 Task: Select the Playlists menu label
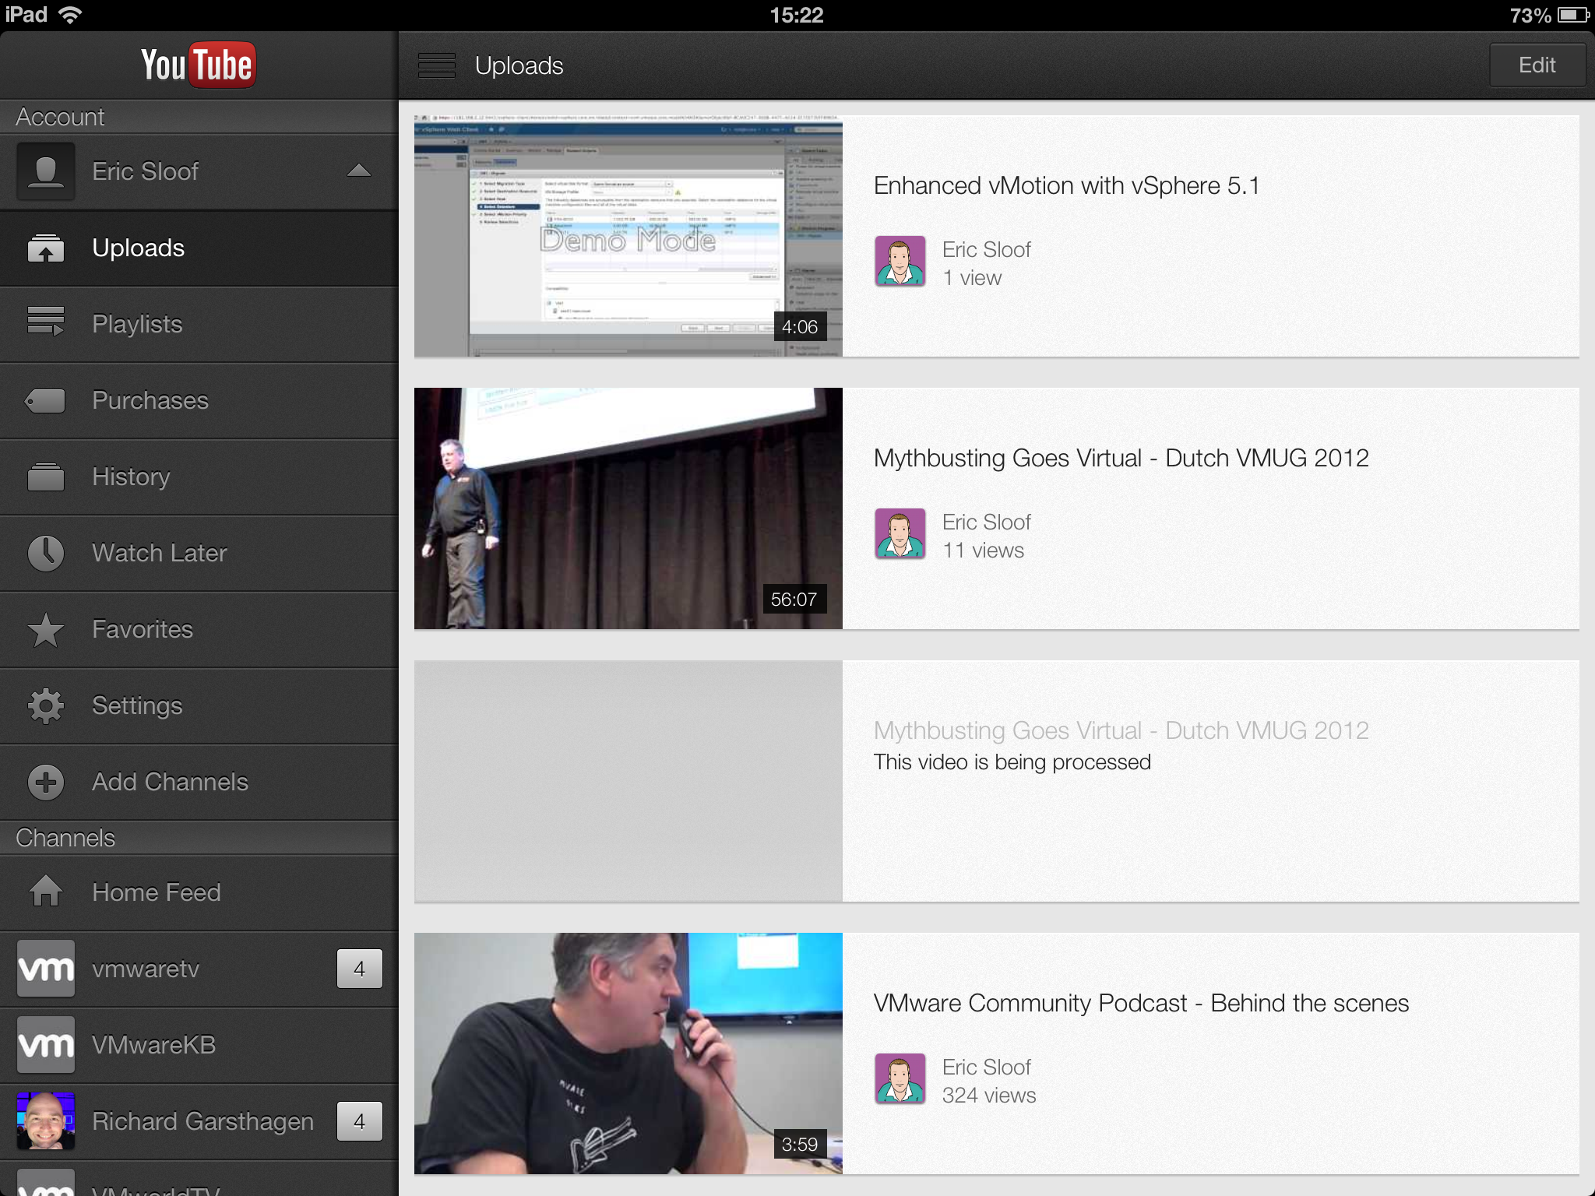[137, 324]
